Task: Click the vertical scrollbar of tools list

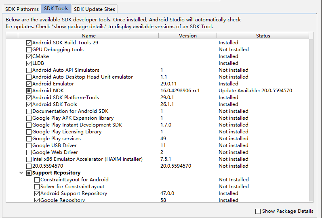Action: click(311, 121)
